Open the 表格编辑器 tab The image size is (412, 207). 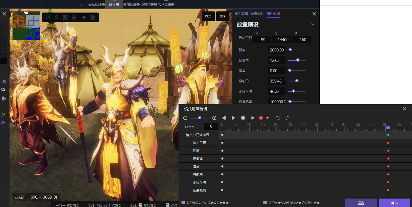click(x=166, y=5)
